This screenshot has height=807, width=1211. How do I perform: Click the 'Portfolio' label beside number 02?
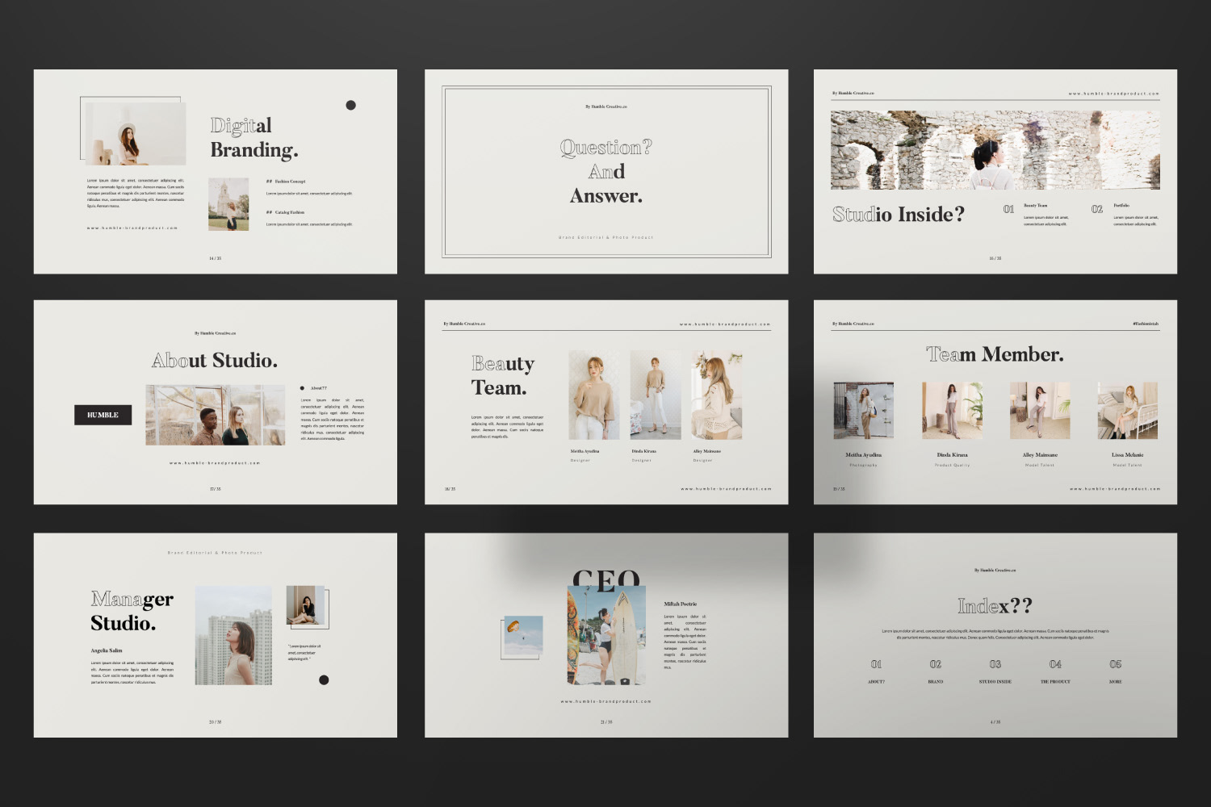coord(1121,206)
